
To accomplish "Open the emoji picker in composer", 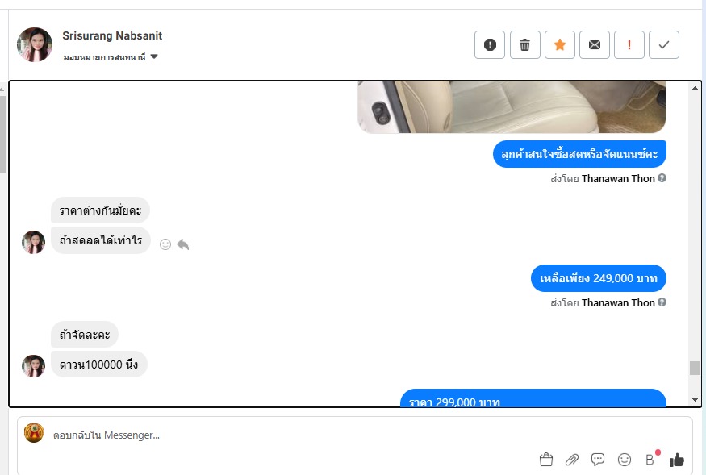I will pos(624,459).
